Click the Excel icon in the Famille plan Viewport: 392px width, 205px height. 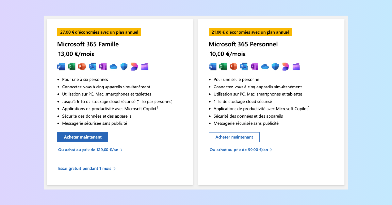[72, 67]
